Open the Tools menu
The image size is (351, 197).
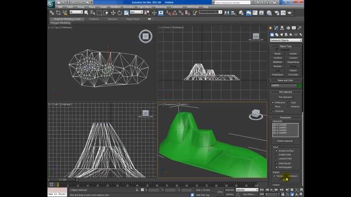pos(70,7)
